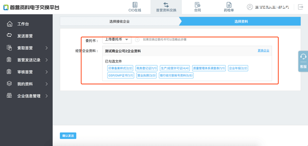
Task: Click the 生产/经营许可证(4/4) tag
Action: coord(175,69)
